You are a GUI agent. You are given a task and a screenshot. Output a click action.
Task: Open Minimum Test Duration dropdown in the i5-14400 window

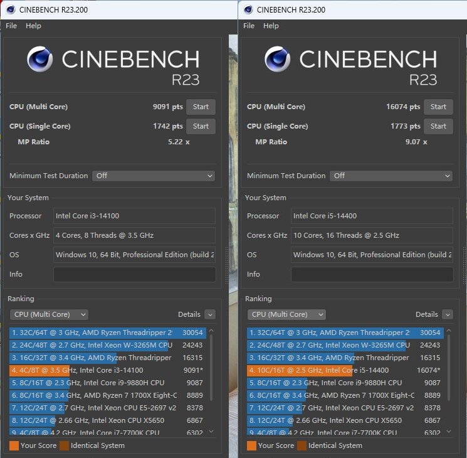point(391,176)
